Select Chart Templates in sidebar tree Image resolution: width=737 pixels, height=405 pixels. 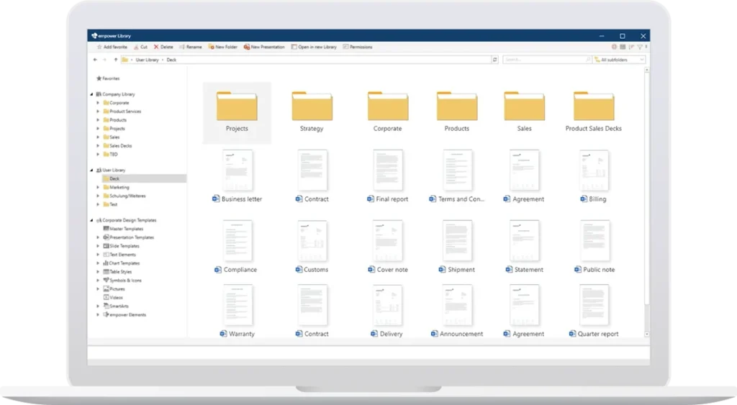point(125,263)
